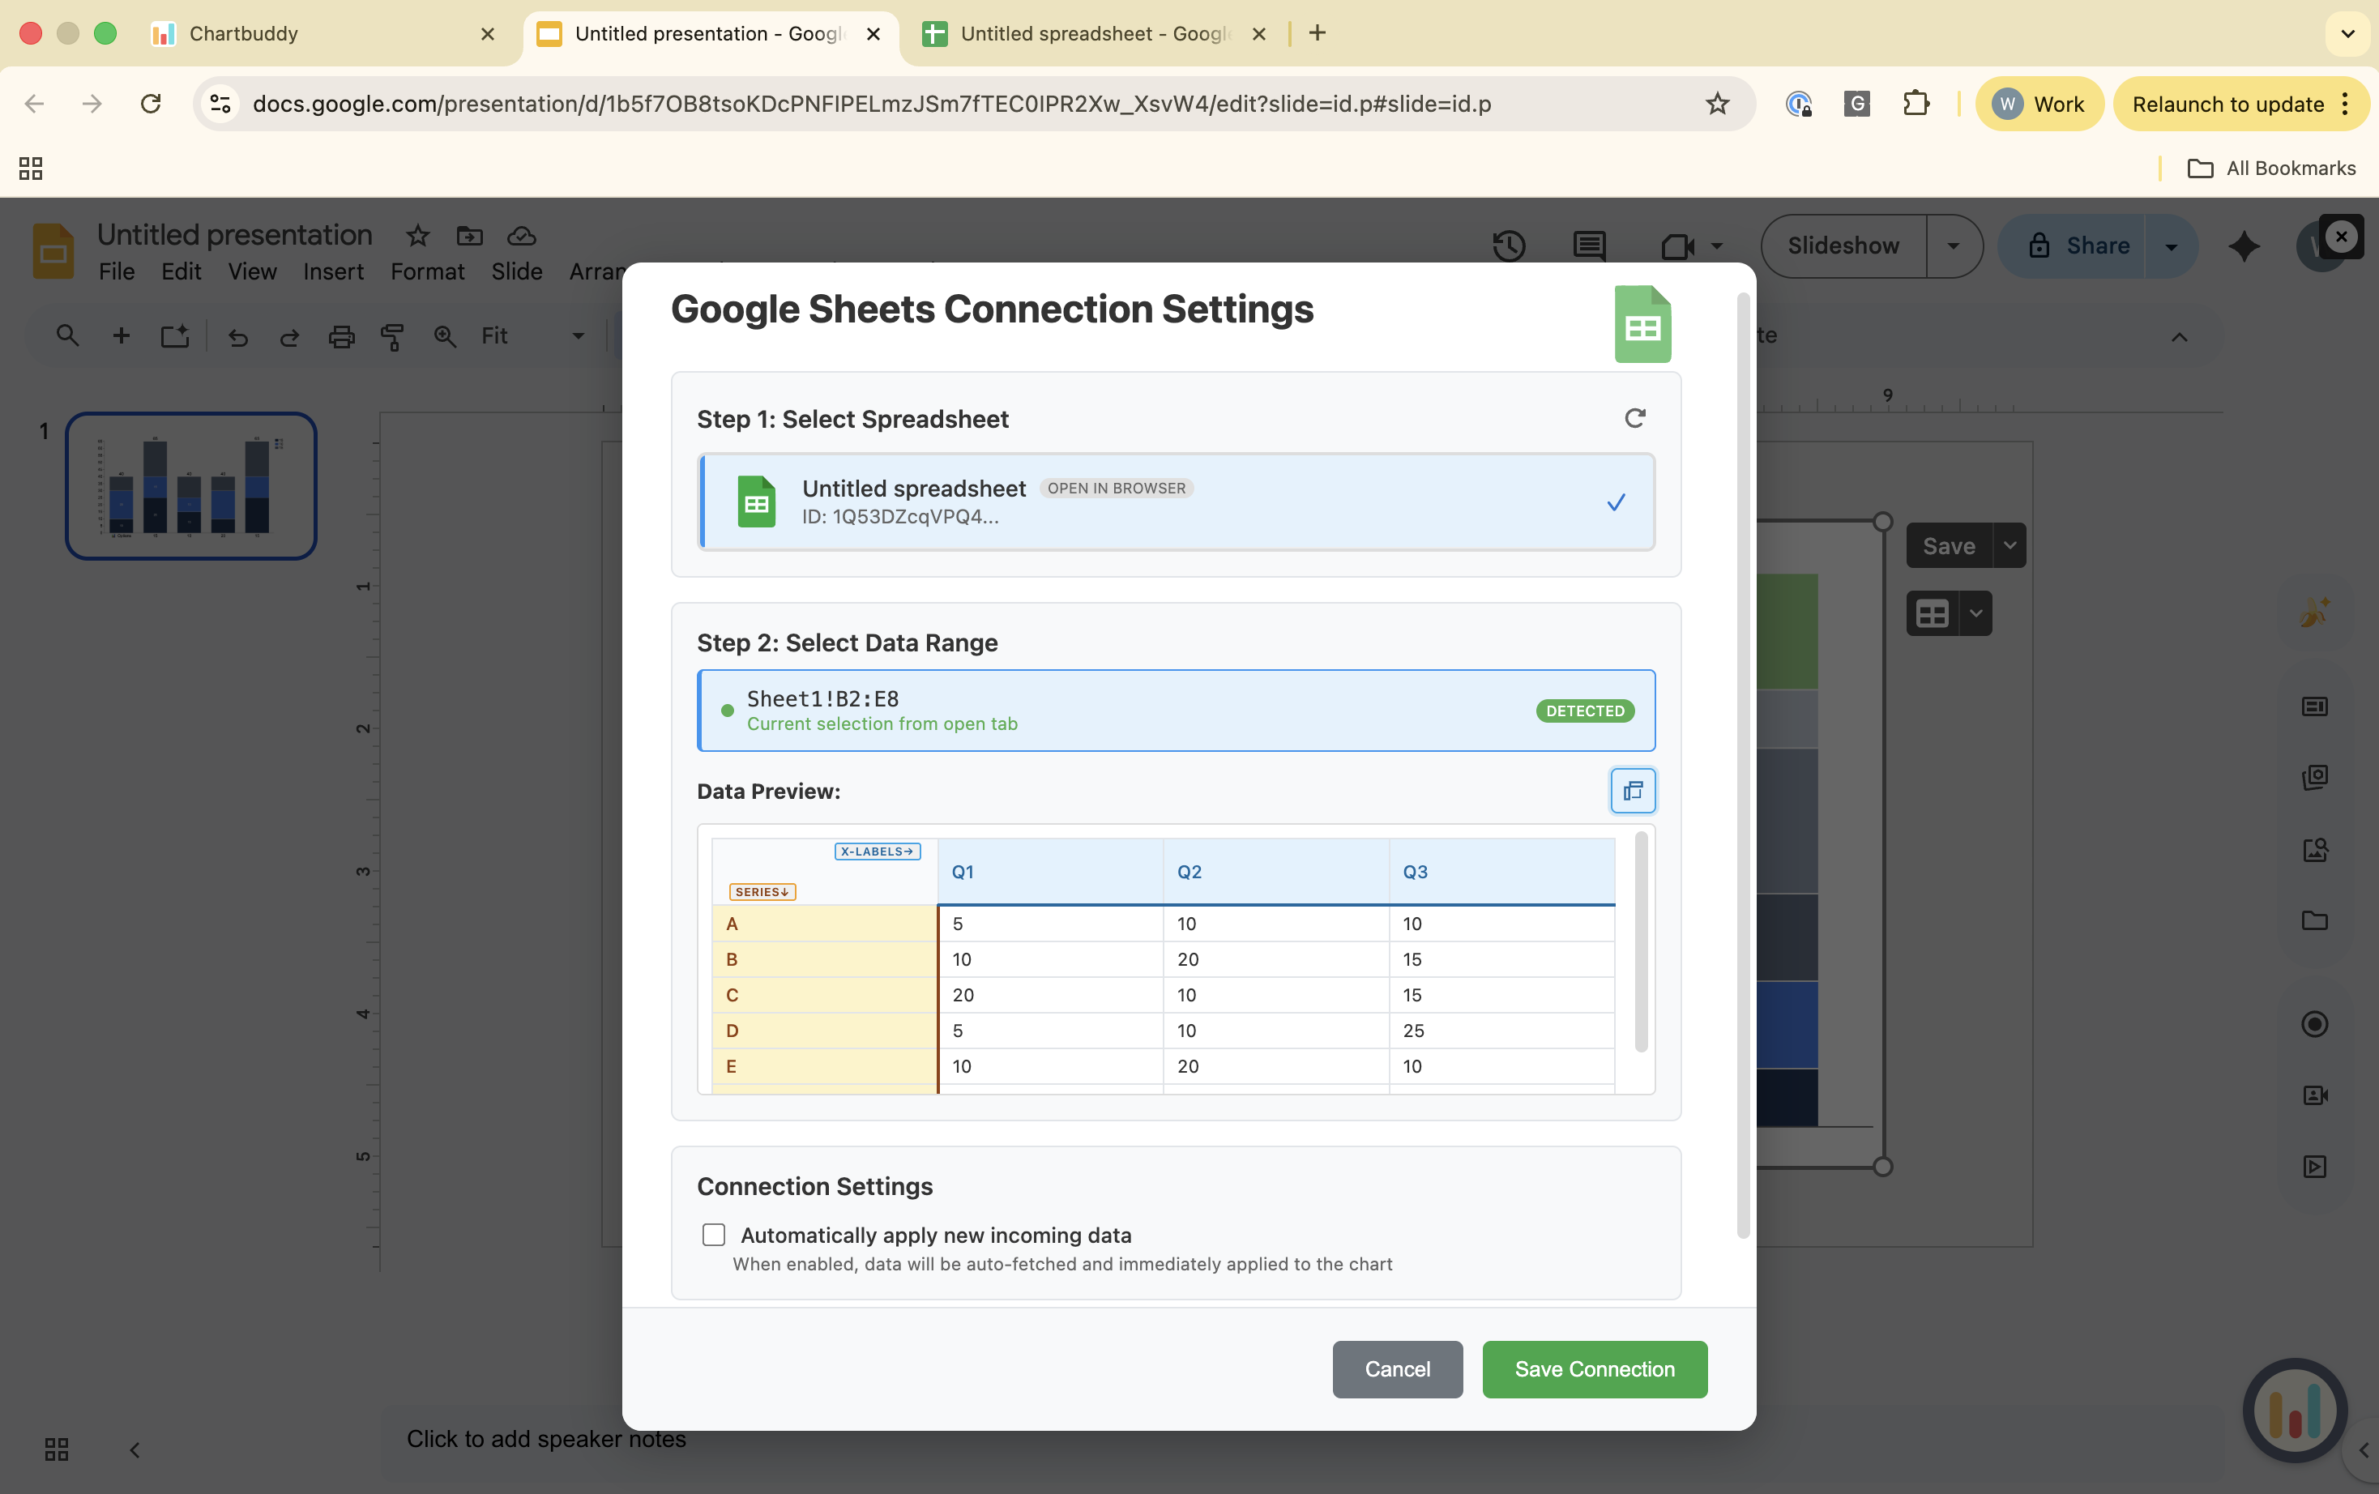Open the Share options dropdown arrow
Image resolution: width=2379 pixels, height=1494 pixels.
pyautogui.click(x=2171, y=246)
